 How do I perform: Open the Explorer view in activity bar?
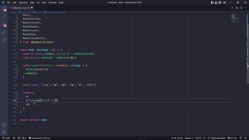click(x=4, y=9)
